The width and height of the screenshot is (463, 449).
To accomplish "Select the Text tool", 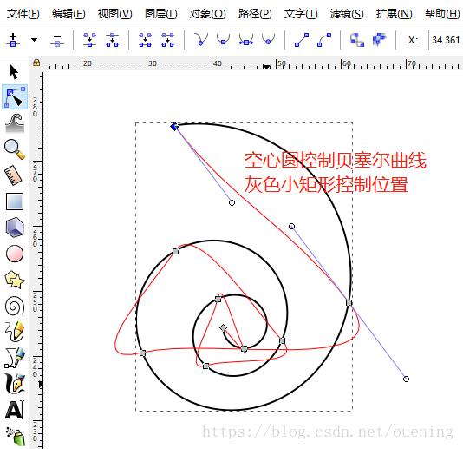I will coord(15,410).
